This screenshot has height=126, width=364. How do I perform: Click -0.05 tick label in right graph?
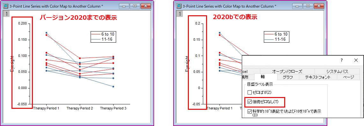(x=196, y=104)
